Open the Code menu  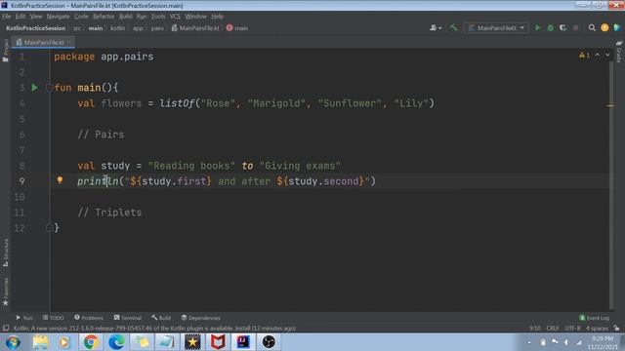click(x=81, y=17)
